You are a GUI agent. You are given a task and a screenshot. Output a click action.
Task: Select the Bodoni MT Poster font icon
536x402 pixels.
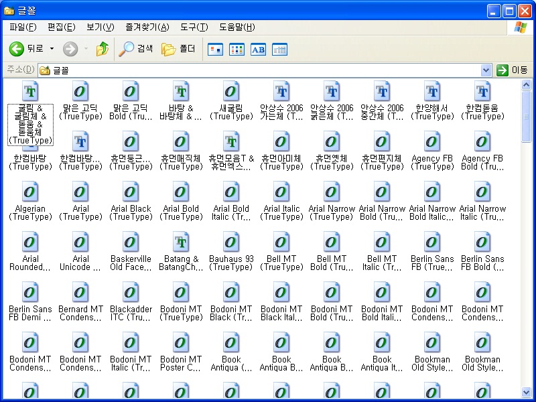181,342
